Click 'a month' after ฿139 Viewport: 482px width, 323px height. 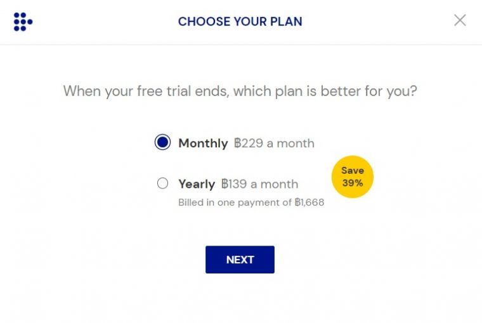274,184
